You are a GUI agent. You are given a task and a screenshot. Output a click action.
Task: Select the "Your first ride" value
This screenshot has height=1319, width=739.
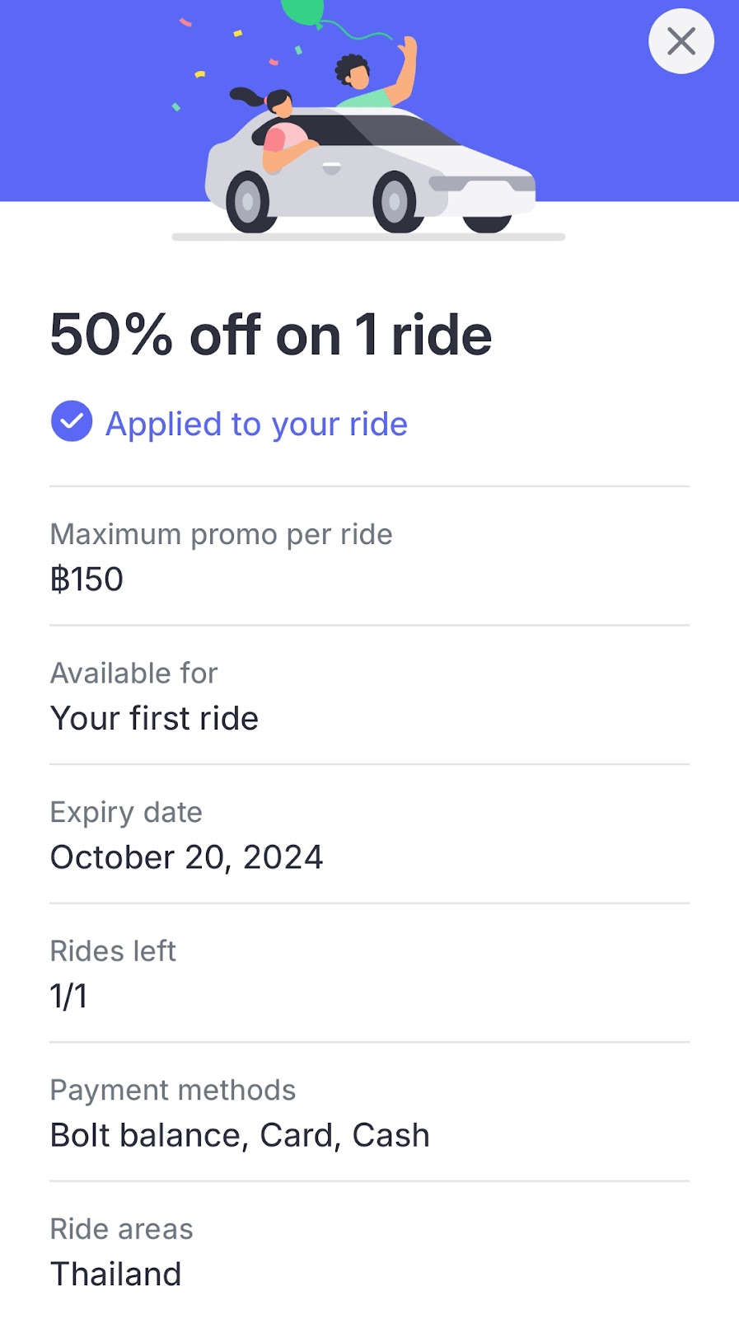click(154, 719)
